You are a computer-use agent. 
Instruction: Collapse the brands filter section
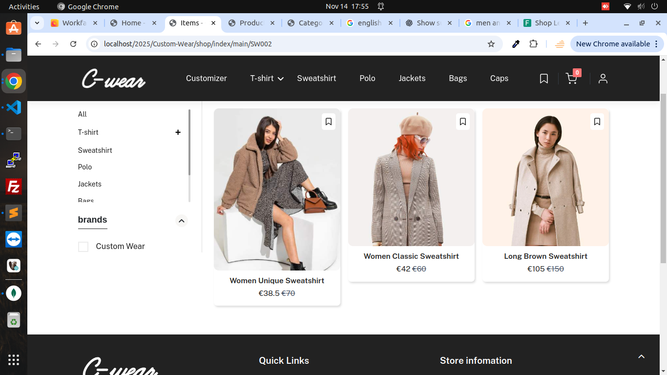pos(182,221)
